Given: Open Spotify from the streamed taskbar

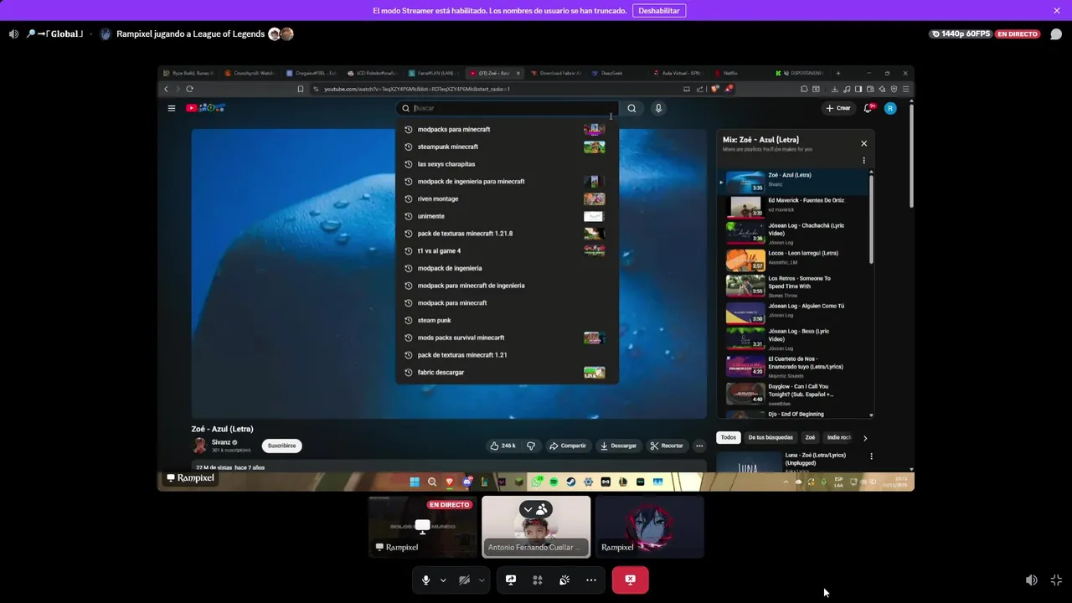Looking at the screenshot, I should tap(554, 482).
